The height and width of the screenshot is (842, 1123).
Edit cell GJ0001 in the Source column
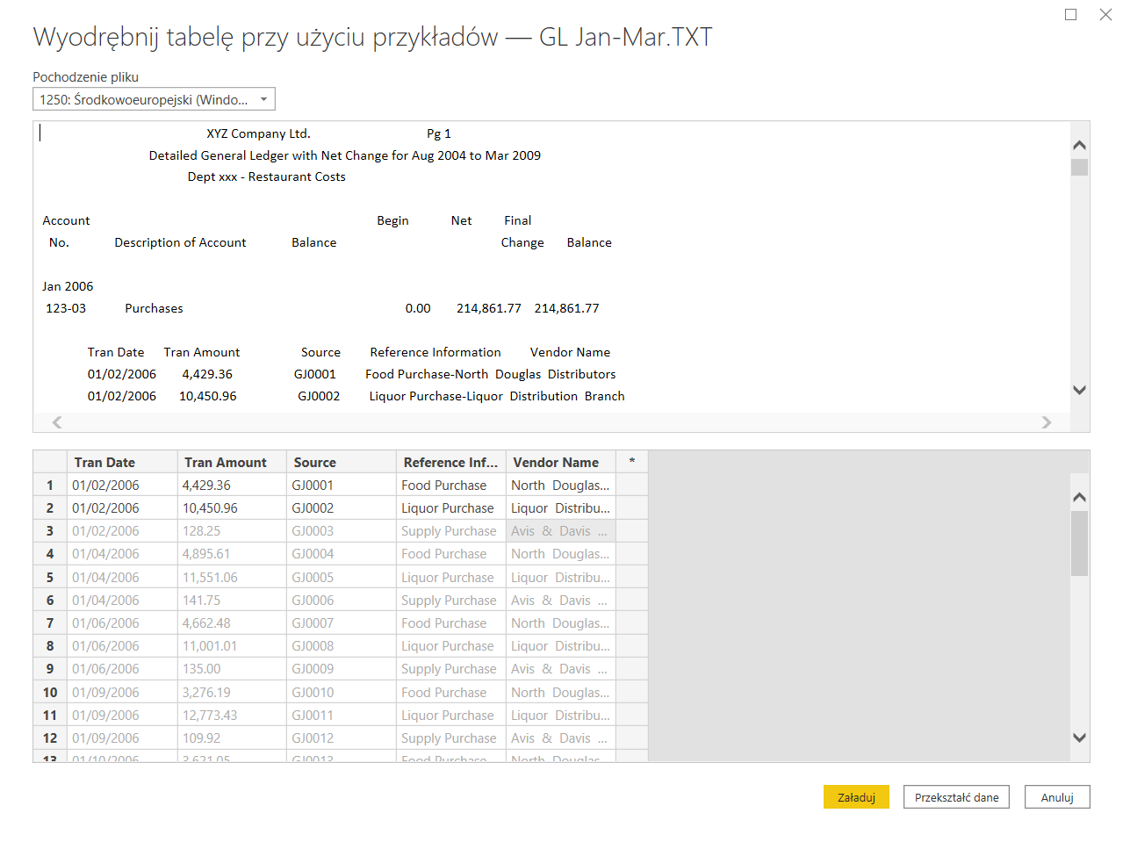click(x=341, y=486)
